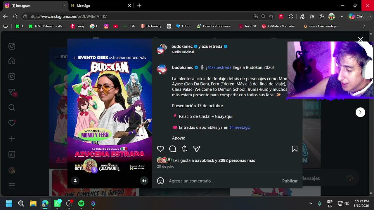
Task: Open Messages with the unread badge in the sidebar
Action: [x=12, y=92]
